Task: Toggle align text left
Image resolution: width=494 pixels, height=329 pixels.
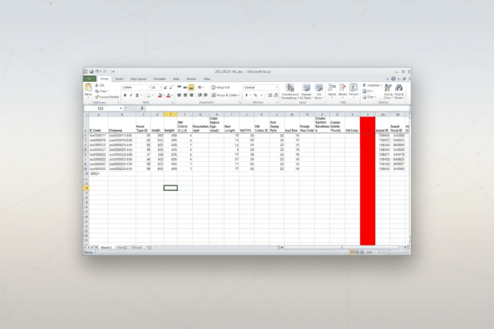Action: (179, 95)
